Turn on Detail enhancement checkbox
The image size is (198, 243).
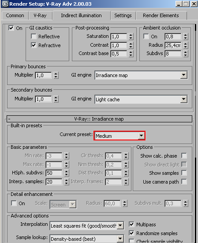[14, 203]
